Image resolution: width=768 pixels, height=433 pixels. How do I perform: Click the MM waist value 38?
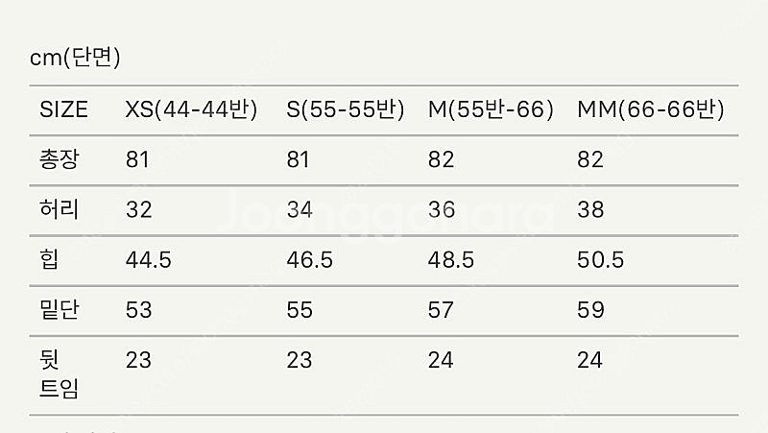(590, 210)
